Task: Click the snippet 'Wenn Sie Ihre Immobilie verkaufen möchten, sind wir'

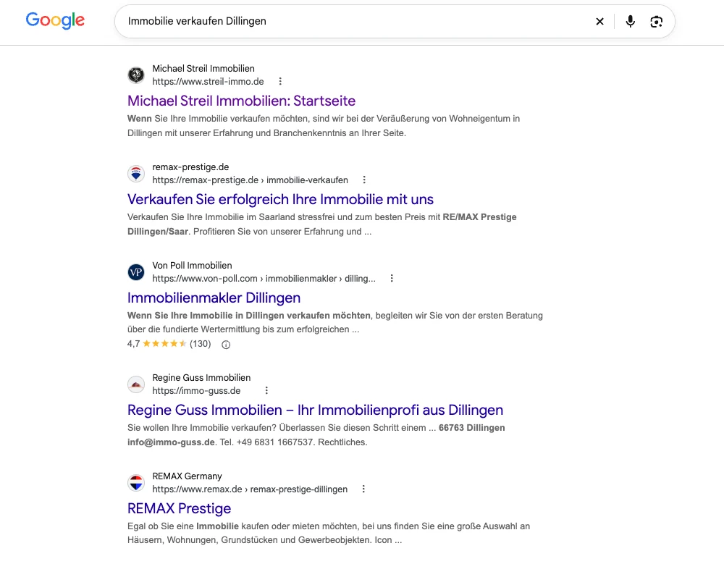Action: (x=324, y=126)
